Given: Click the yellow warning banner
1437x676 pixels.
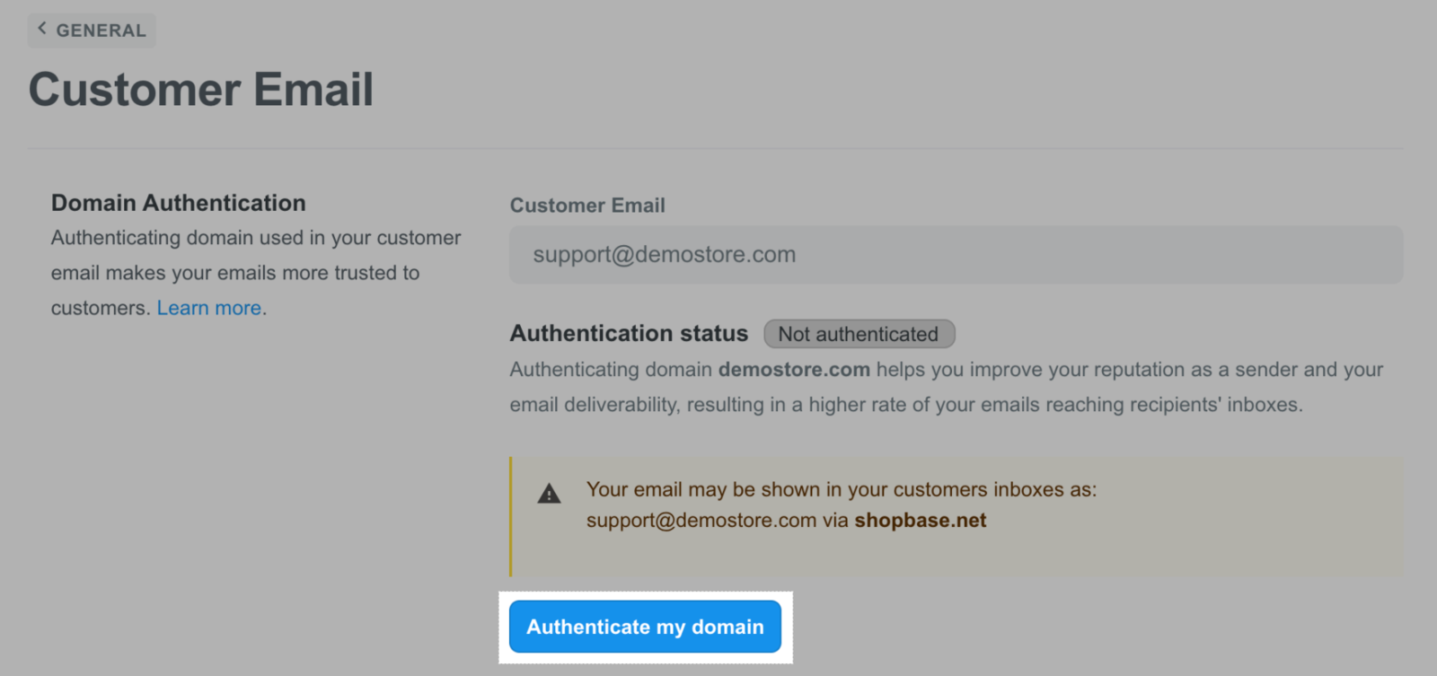Looking at the screenshot, I should 957,516.
